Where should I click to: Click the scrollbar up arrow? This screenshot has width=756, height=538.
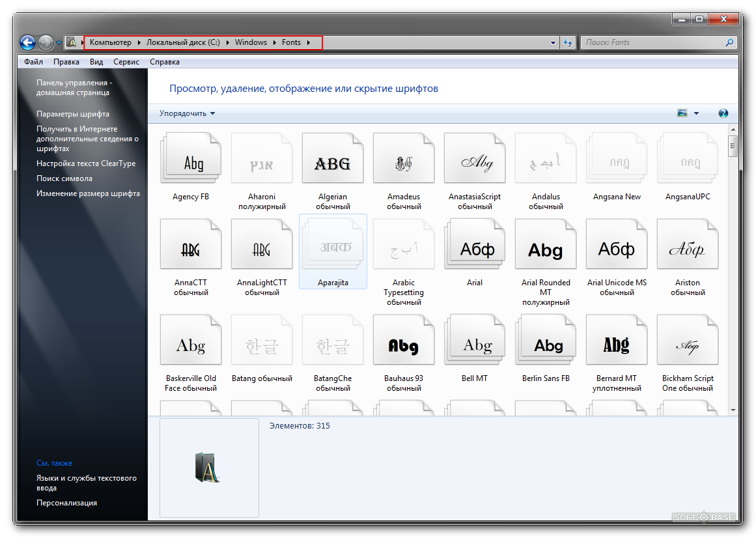[733, 130]
